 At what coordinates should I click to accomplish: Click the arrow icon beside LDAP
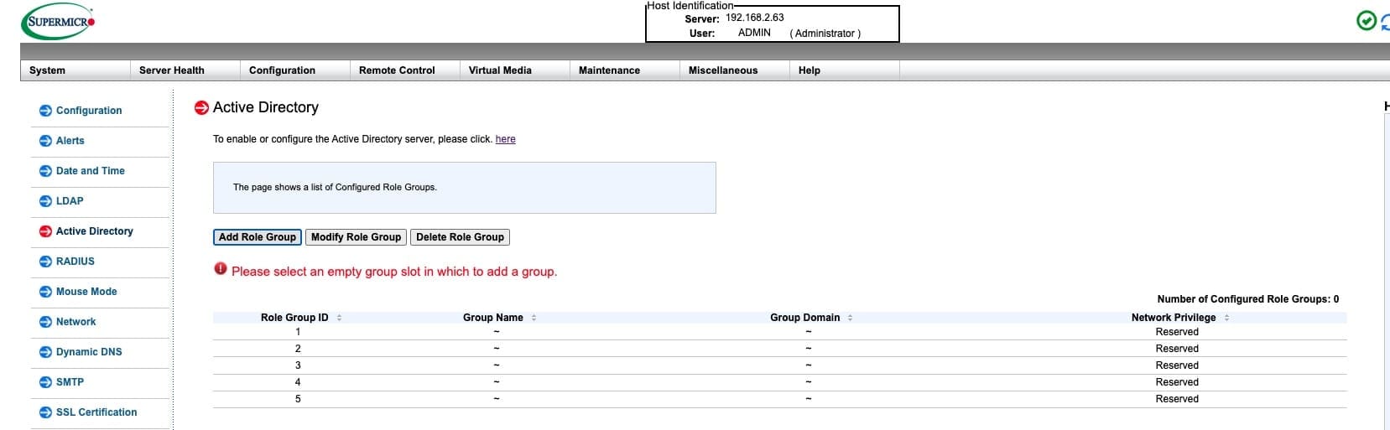pos(45,201)
